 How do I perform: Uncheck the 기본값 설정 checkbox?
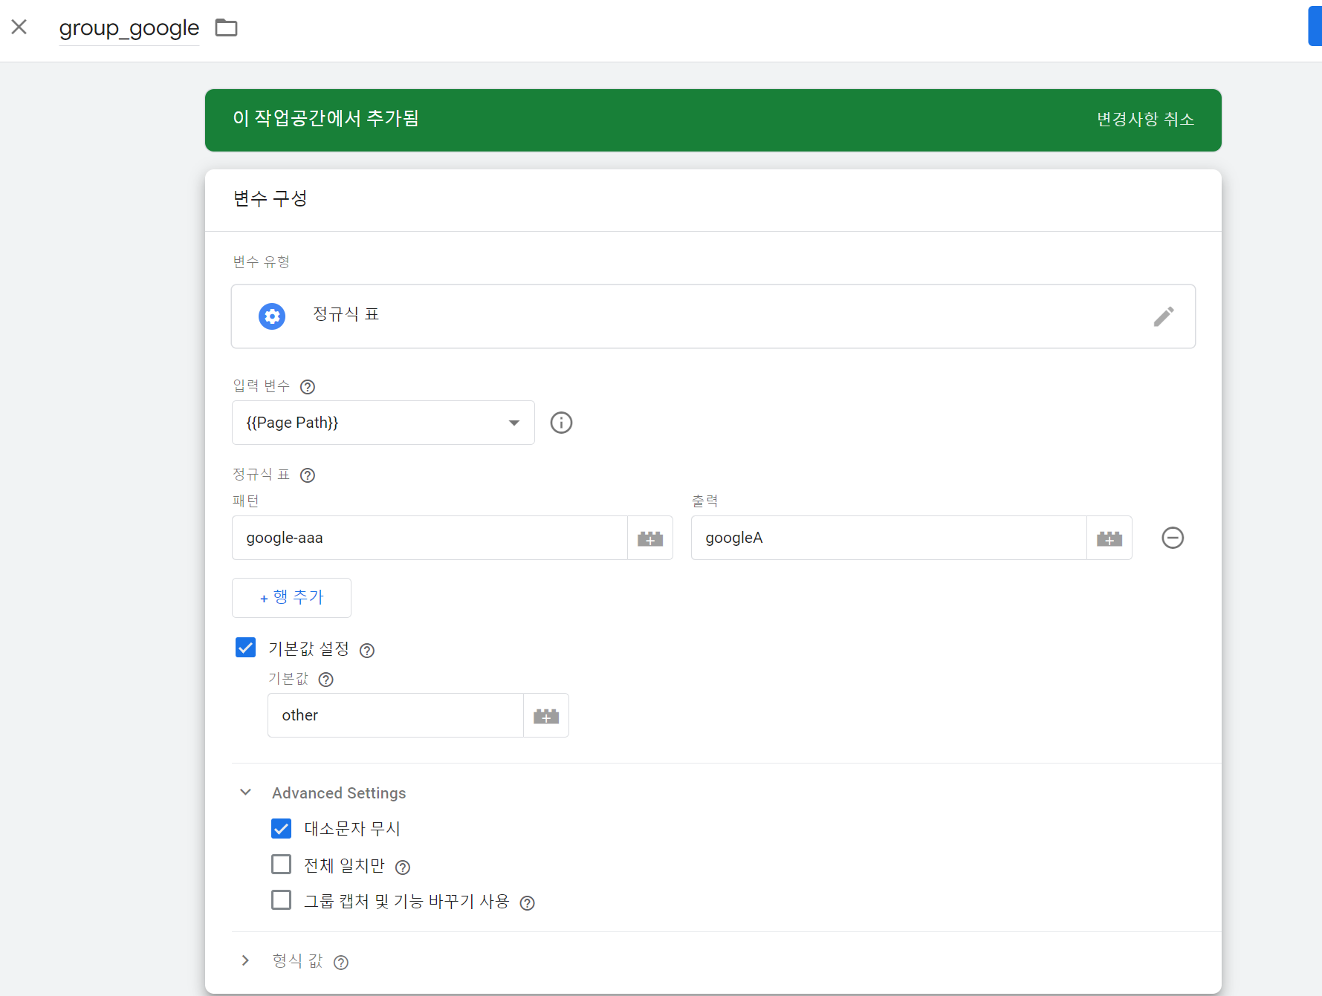[x=245, y=648]
